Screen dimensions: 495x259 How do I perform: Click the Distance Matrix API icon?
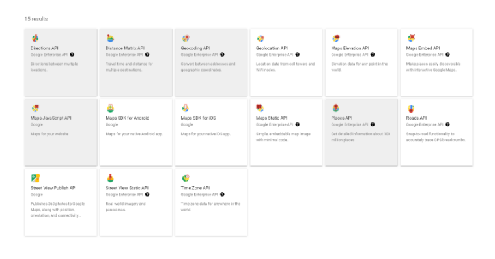pos(110,38)
